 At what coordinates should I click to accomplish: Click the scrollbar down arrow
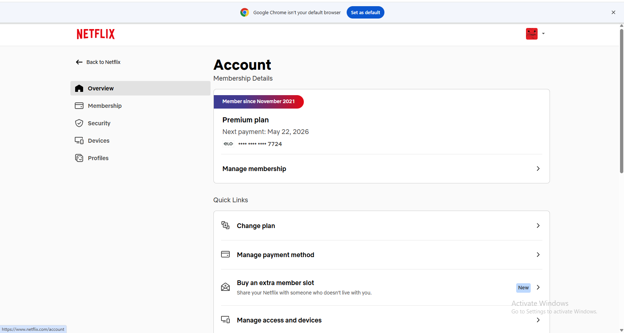coord(621,330)
